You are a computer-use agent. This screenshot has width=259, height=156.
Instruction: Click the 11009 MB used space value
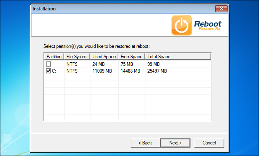pyautogui.click(x=102, y=71)
